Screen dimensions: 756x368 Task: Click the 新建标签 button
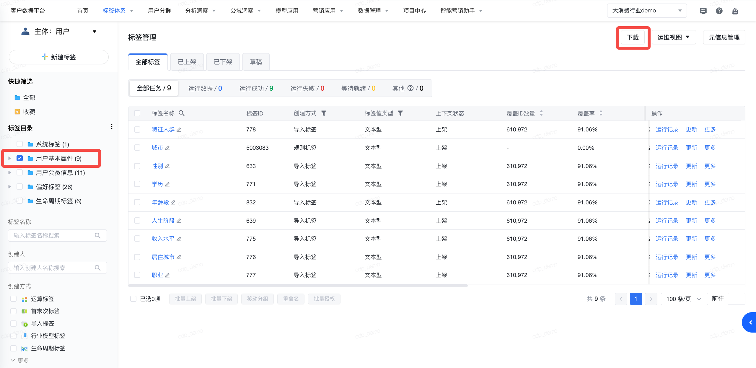[x=59, y=57]
